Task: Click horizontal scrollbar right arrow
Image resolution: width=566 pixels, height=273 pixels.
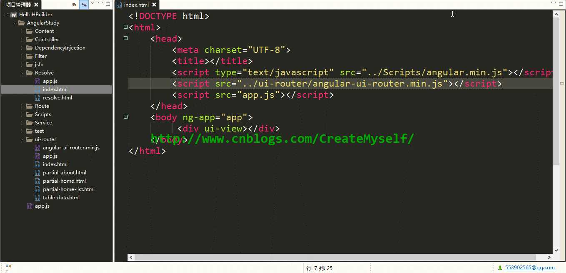Action: [x=549, y=258]
